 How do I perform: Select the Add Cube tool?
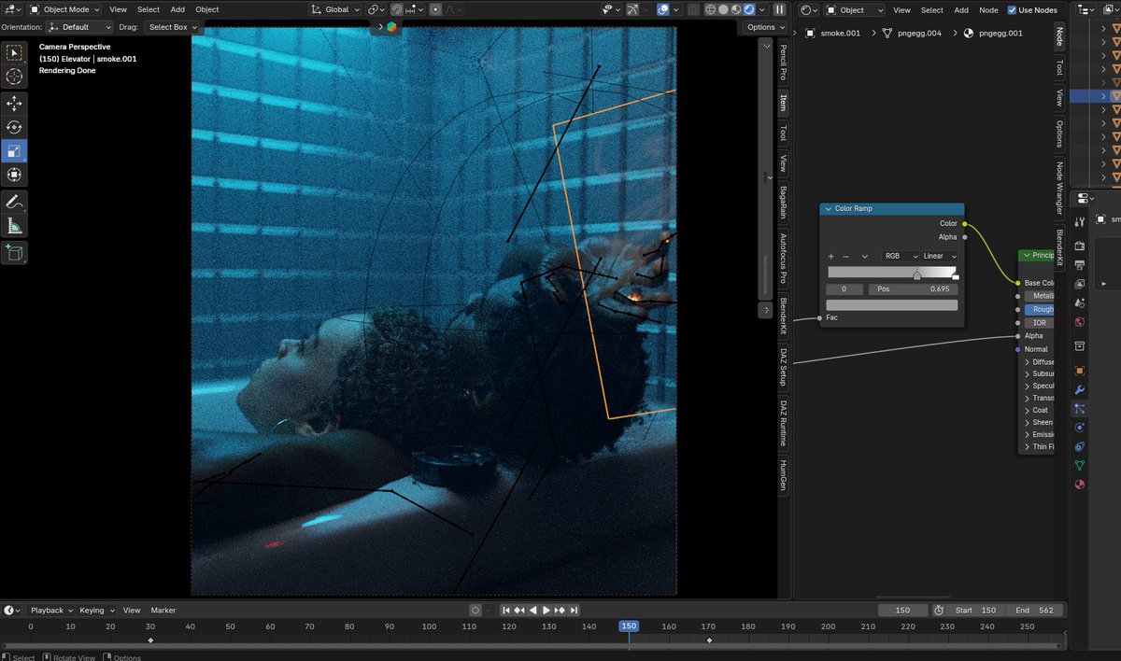(x=14, y=253)
